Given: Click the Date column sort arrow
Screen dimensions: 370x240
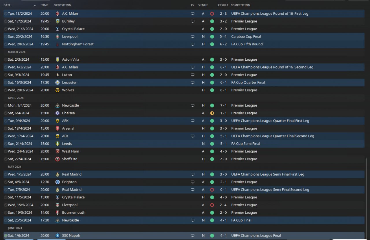Looking at the screenshot, I should [x=35, y=5].
